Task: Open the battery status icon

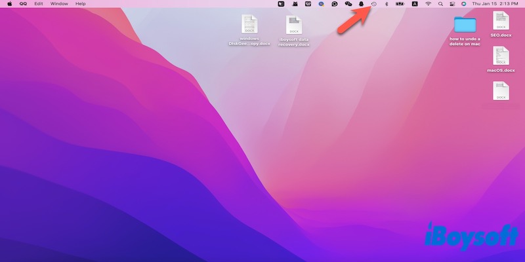Action: tap(400, 4)
